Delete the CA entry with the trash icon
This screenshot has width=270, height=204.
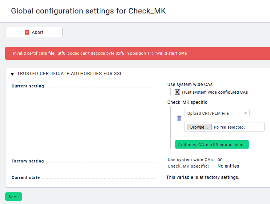[179, 118]
